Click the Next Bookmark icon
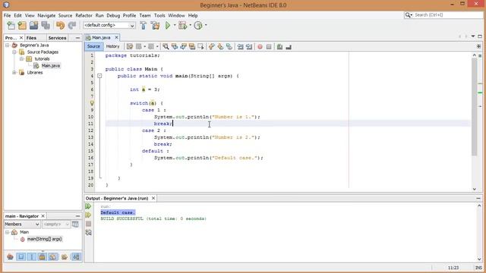The image size is (486, 273). point(220,47)
